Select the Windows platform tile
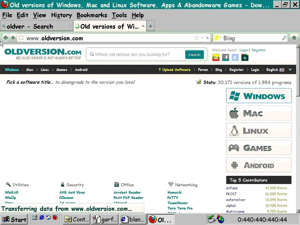The height and width of the screenshot is (225, 300). (259, 96)
